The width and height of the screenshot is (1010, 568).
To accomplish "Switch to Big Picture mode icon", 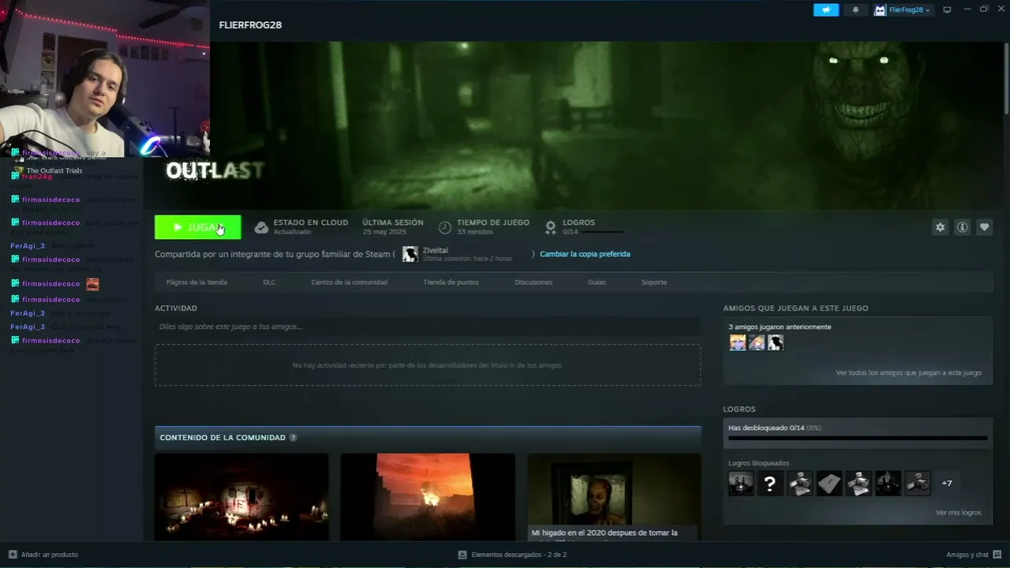I will click(947, 9).
